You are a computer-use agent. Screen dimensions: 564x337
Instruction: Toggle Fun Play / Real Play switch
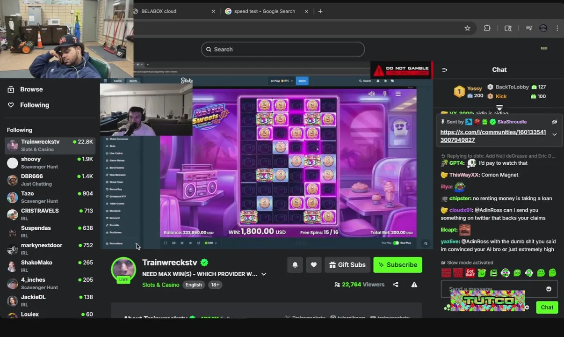[x=396, y=243]
